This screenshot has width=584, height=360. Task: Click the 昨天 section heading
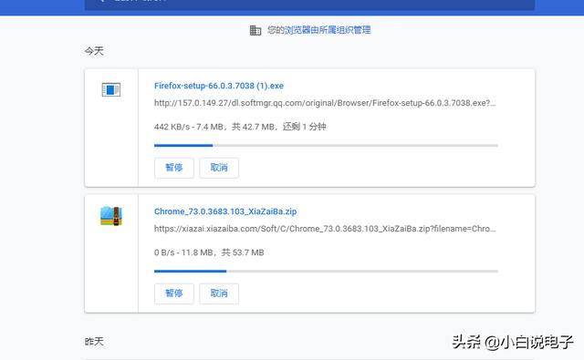tap(94, 342)
